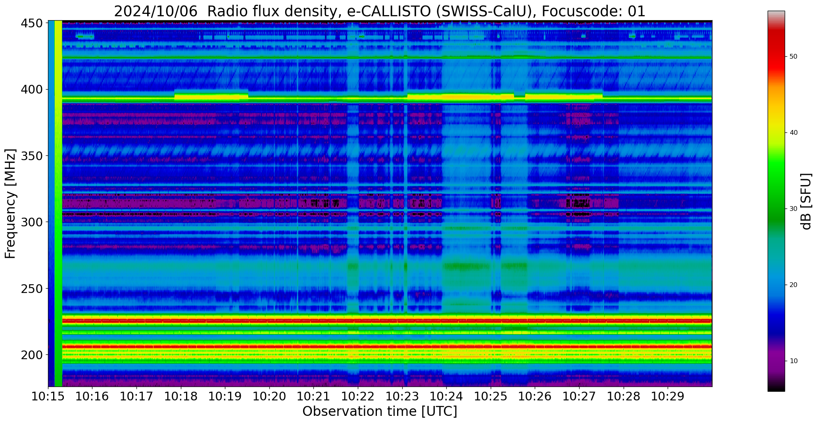Click the 350 frequency tick label
This screenshot has width=818, height=423.
pos(32,156)
